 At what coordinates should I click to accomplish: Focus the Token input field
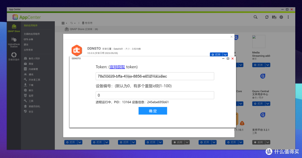155,76
